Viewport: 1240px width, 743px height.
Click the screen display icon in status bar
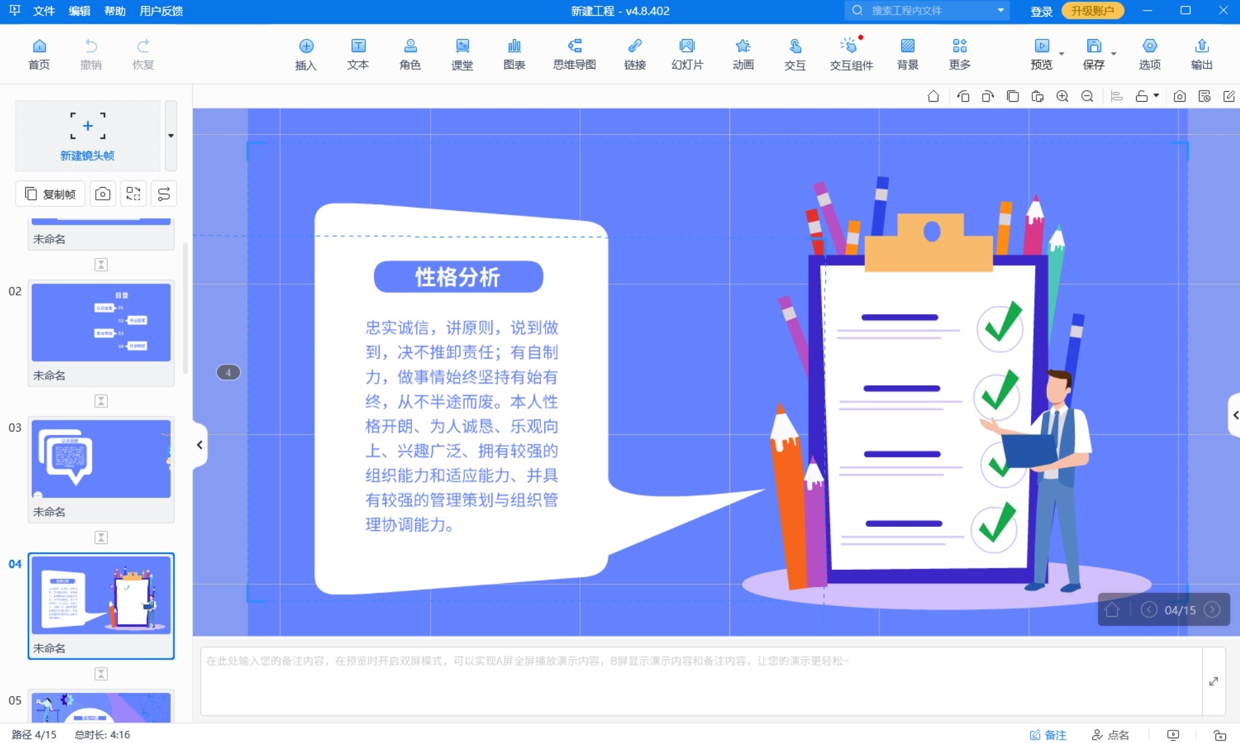point(1173,735)
